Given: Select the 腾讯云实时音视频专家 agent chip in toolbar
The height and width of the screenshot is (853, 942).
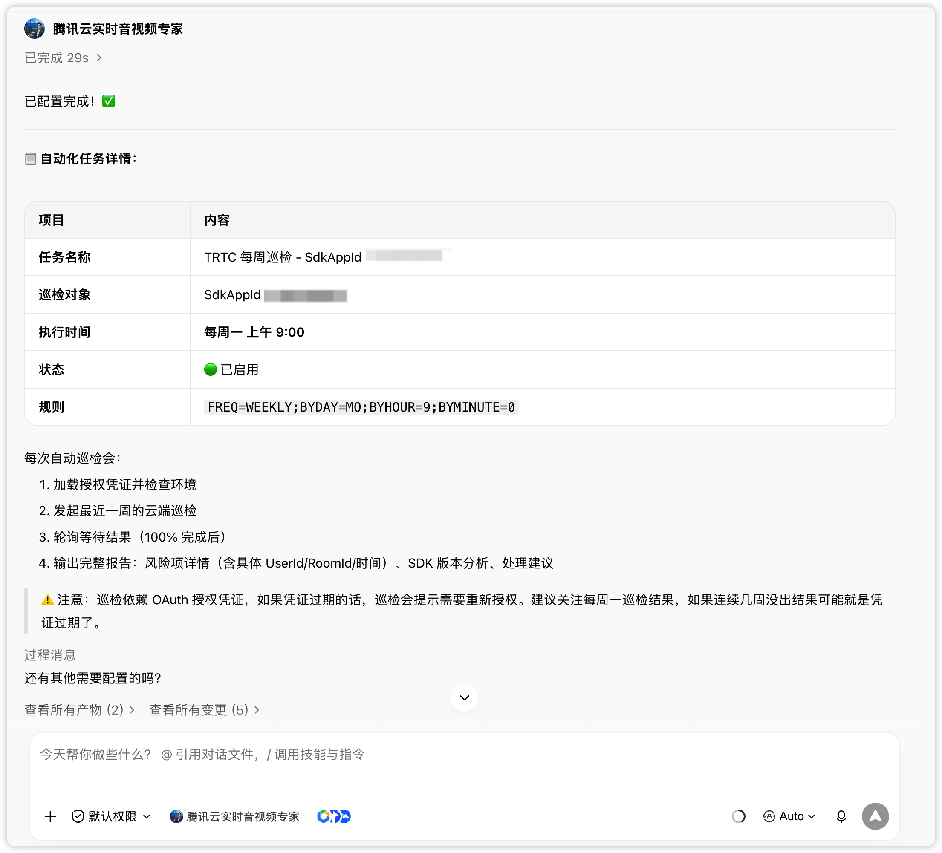Looking at the screenshot, I should click(x=234, y=816).
